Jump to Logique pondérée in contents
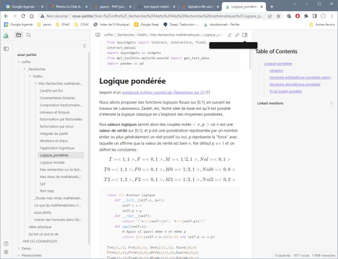This screenshot has height=259, width=338. pos(278,63)
